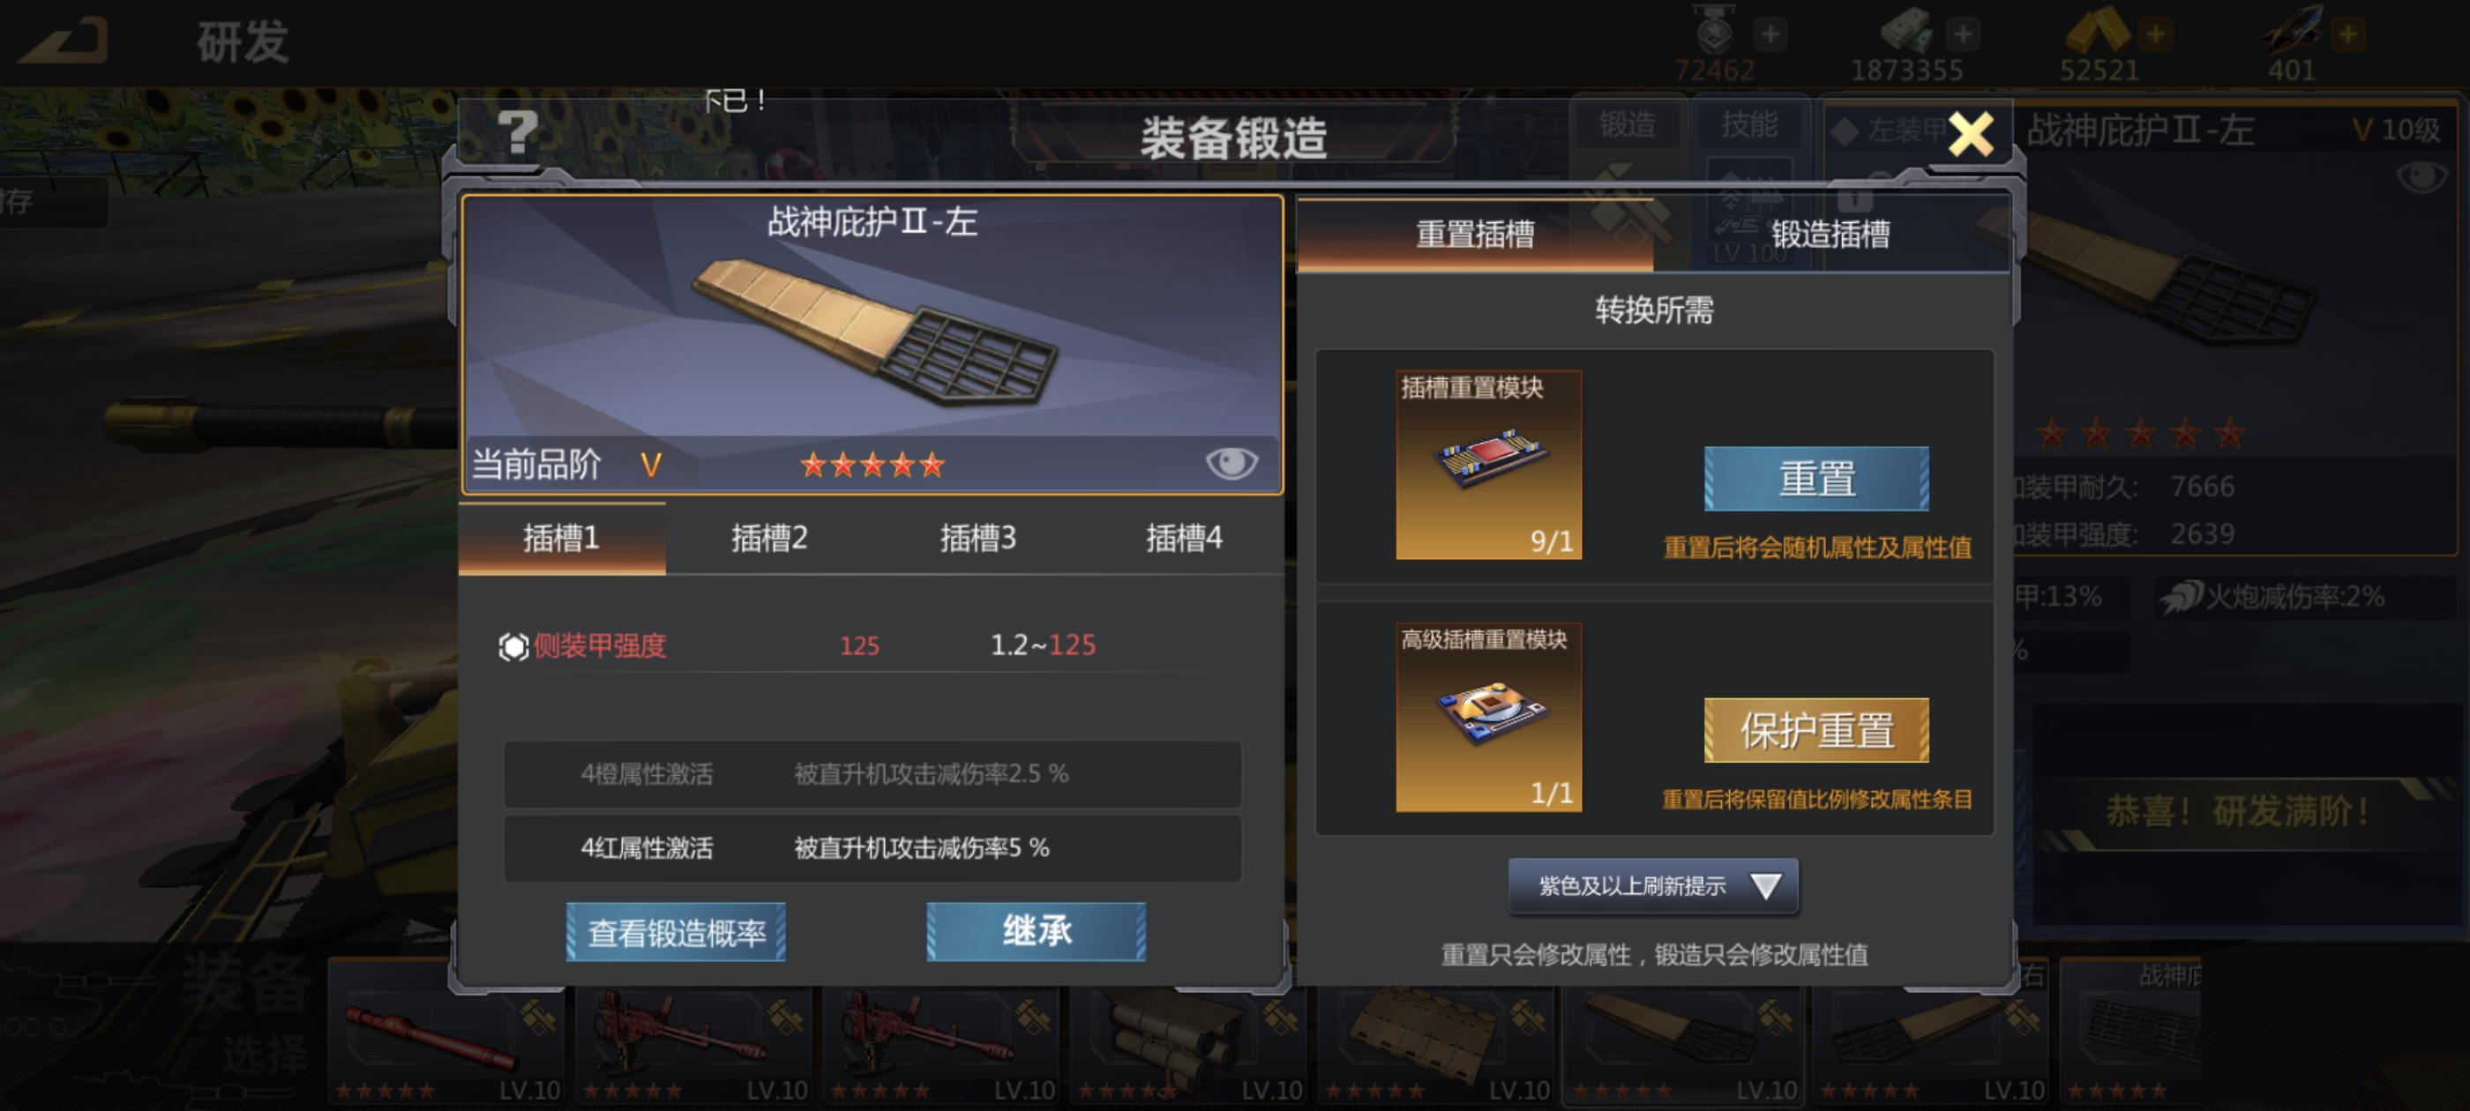The width and height of the screenshot is (2470, 1111).
Task: Open the 插槽4 tab
Action: (x=1183, y=538)
